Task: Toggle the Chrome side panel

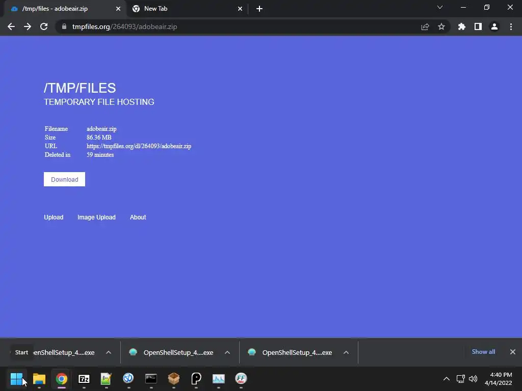Action: tap(478, 26)
